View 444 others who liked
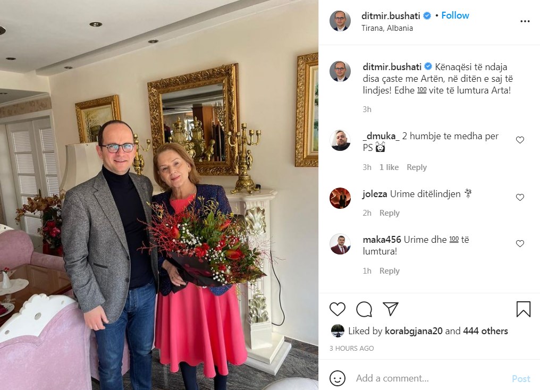Screen dimensions: 540x390 click(485, 331)
